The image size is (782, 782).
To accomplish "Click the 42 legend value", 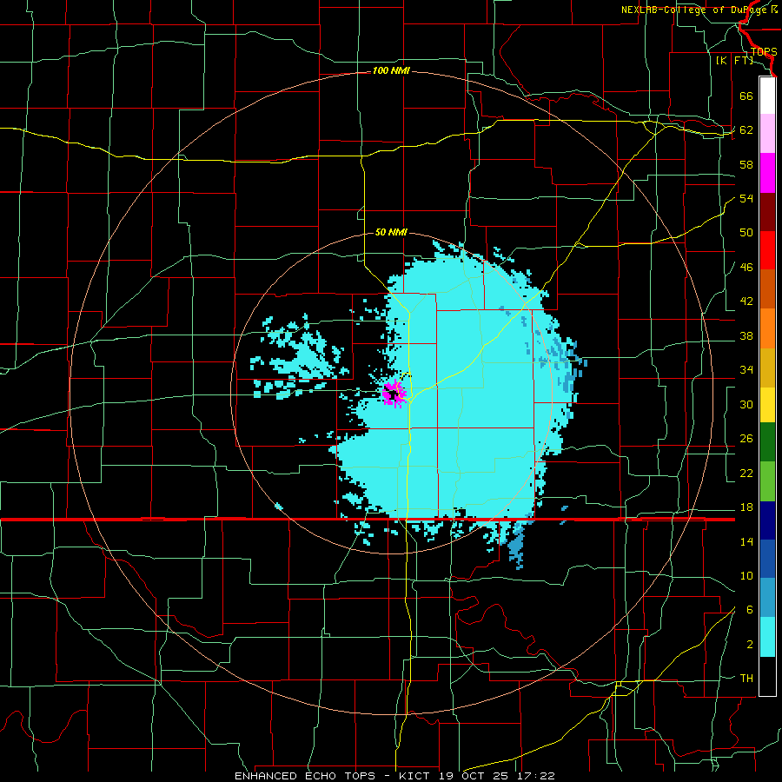I will (746, 302).
